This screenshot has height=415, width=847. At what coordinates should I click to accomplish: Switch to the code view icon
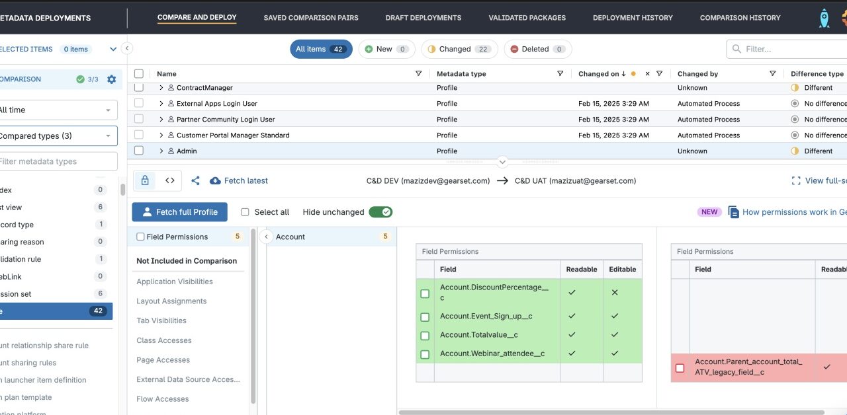170,180
